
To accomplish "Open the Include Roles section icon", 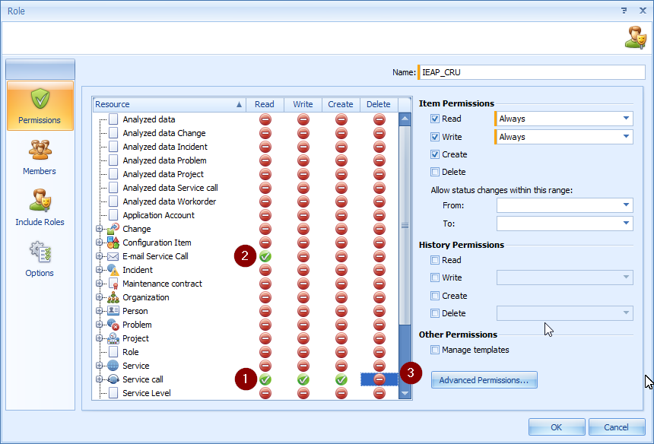I will 40,201.
